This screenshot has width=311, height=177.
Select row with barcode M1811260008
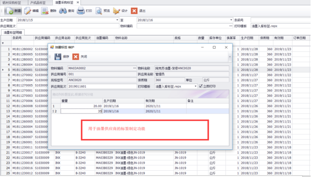[22, 106]
